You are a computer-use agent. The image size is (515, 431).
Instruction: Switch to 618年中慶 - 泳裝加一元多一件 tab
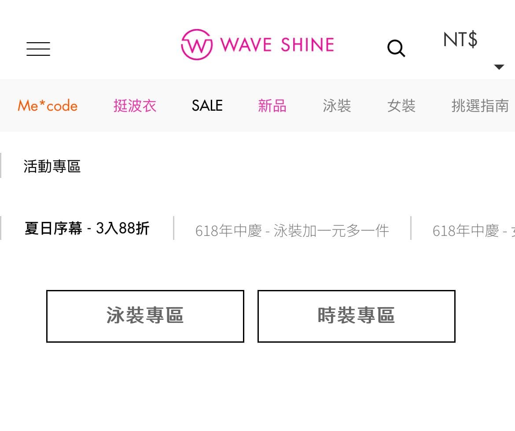coord(292,230)
